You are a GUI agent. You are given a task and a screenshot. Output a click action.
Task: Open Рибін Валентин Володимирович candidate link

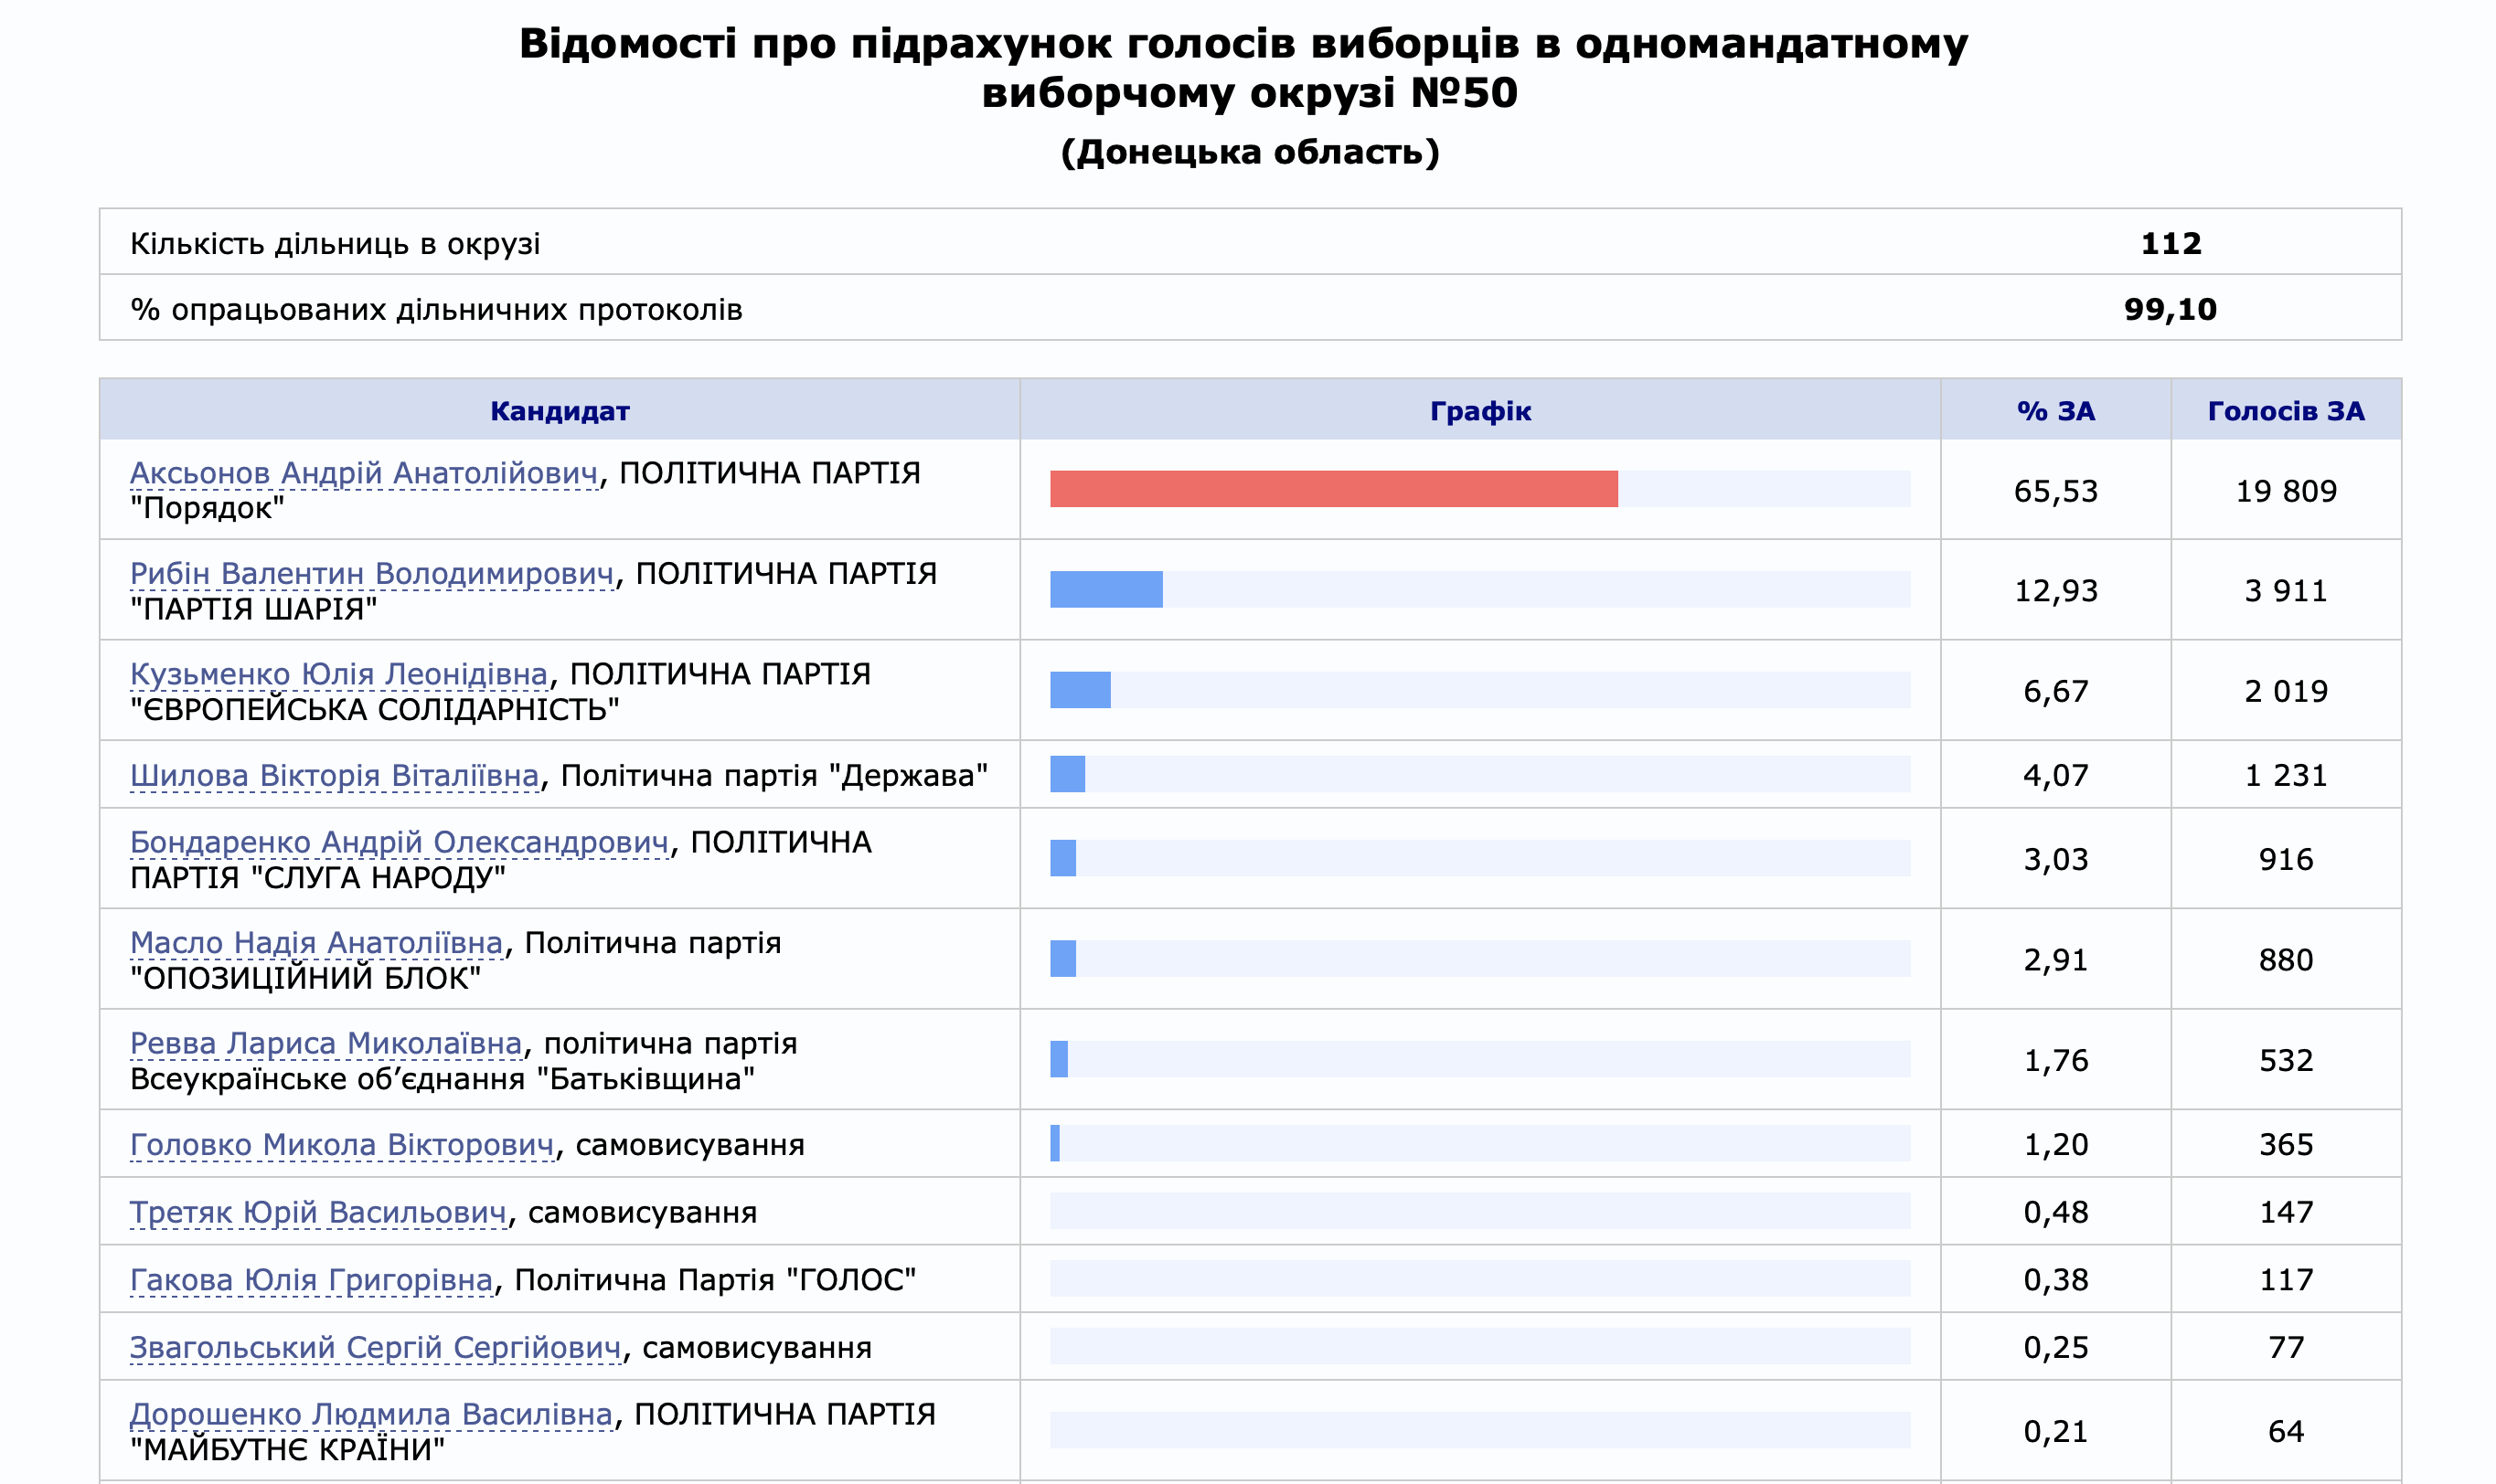pyautogui.click(x=371, y=574)
